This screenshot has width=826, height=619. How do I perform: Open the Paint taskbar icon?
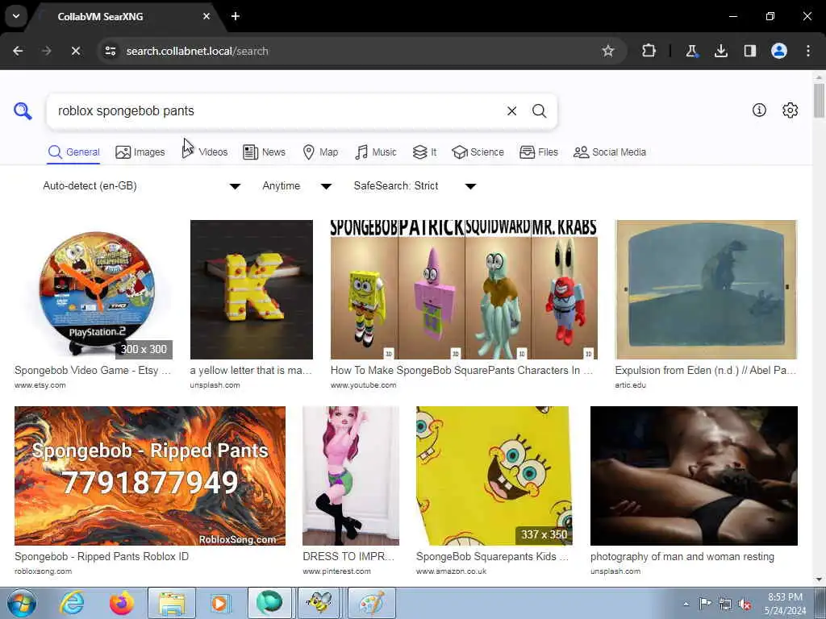click(x=371, y=603)
